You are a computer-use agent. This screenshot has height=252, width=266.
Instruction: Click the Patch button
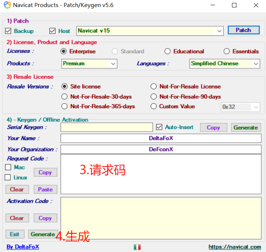tap(243, 30)
